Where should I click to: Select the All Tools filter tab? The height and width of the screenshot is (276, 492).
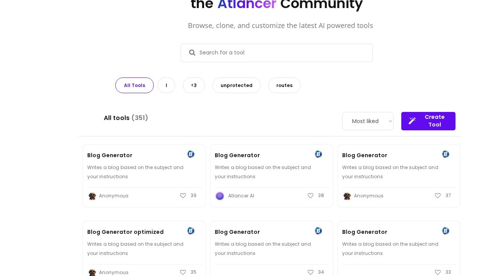[x=135, y=85]
